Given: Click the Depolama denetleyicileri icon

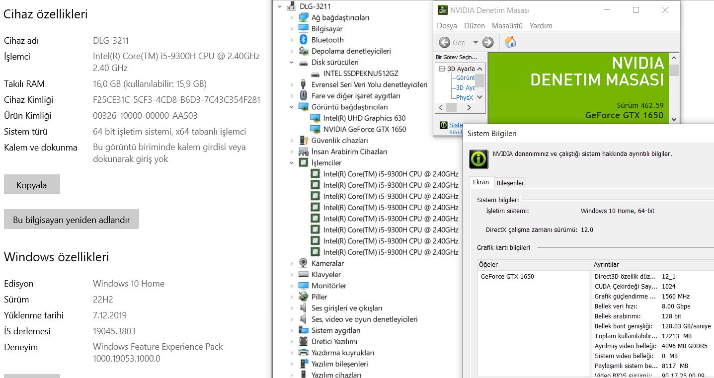Looking at the screenshot, I should [303, 51].
